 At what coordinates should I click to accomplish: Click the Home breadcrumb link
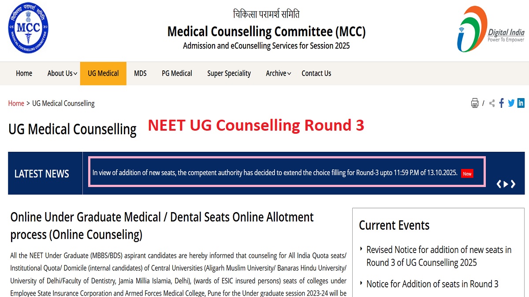(16, 103)
